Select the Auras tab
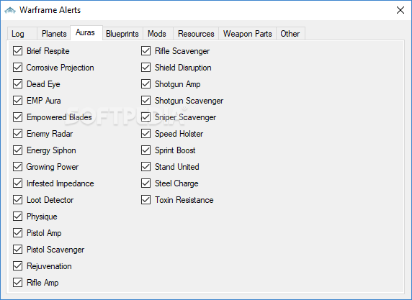Screen dimensions: 412x300 (x=86, y=33)
